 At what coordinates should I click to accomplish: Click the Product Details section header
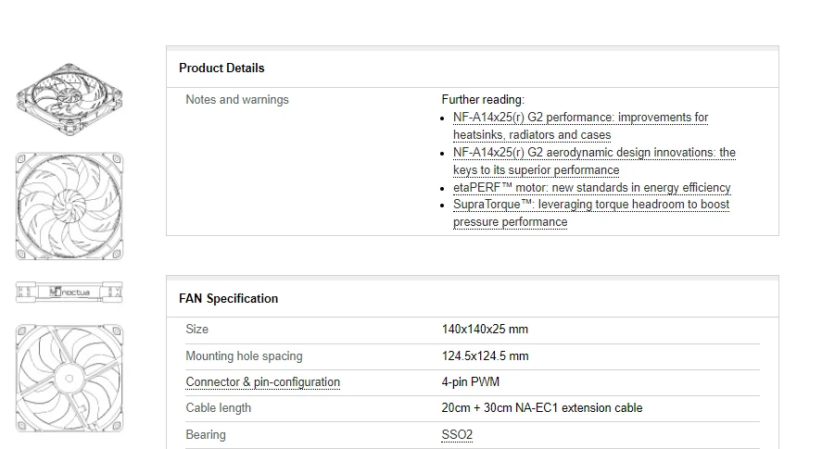221,68
